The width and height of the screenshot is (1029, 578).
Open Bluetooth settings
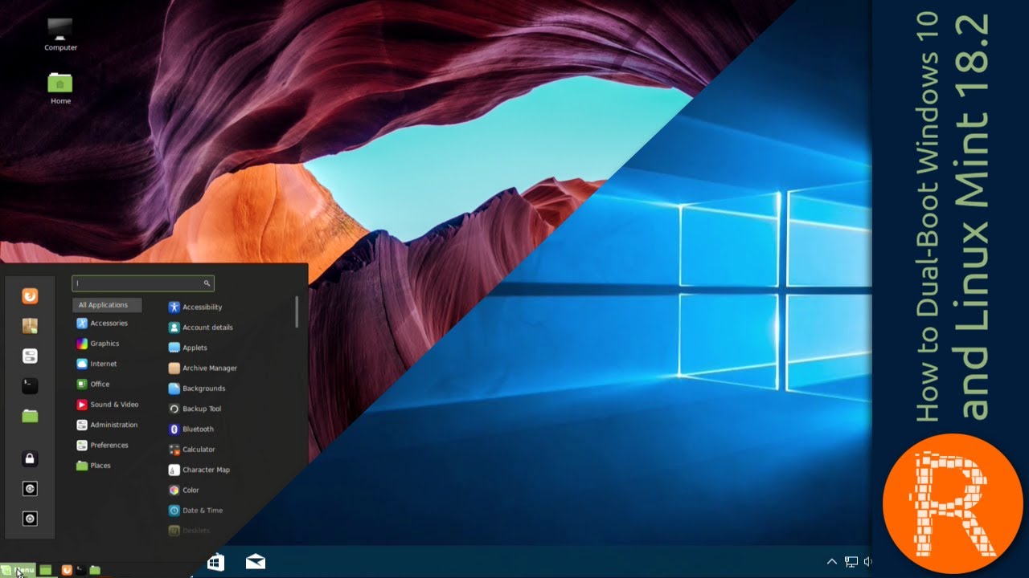point(191,429)
